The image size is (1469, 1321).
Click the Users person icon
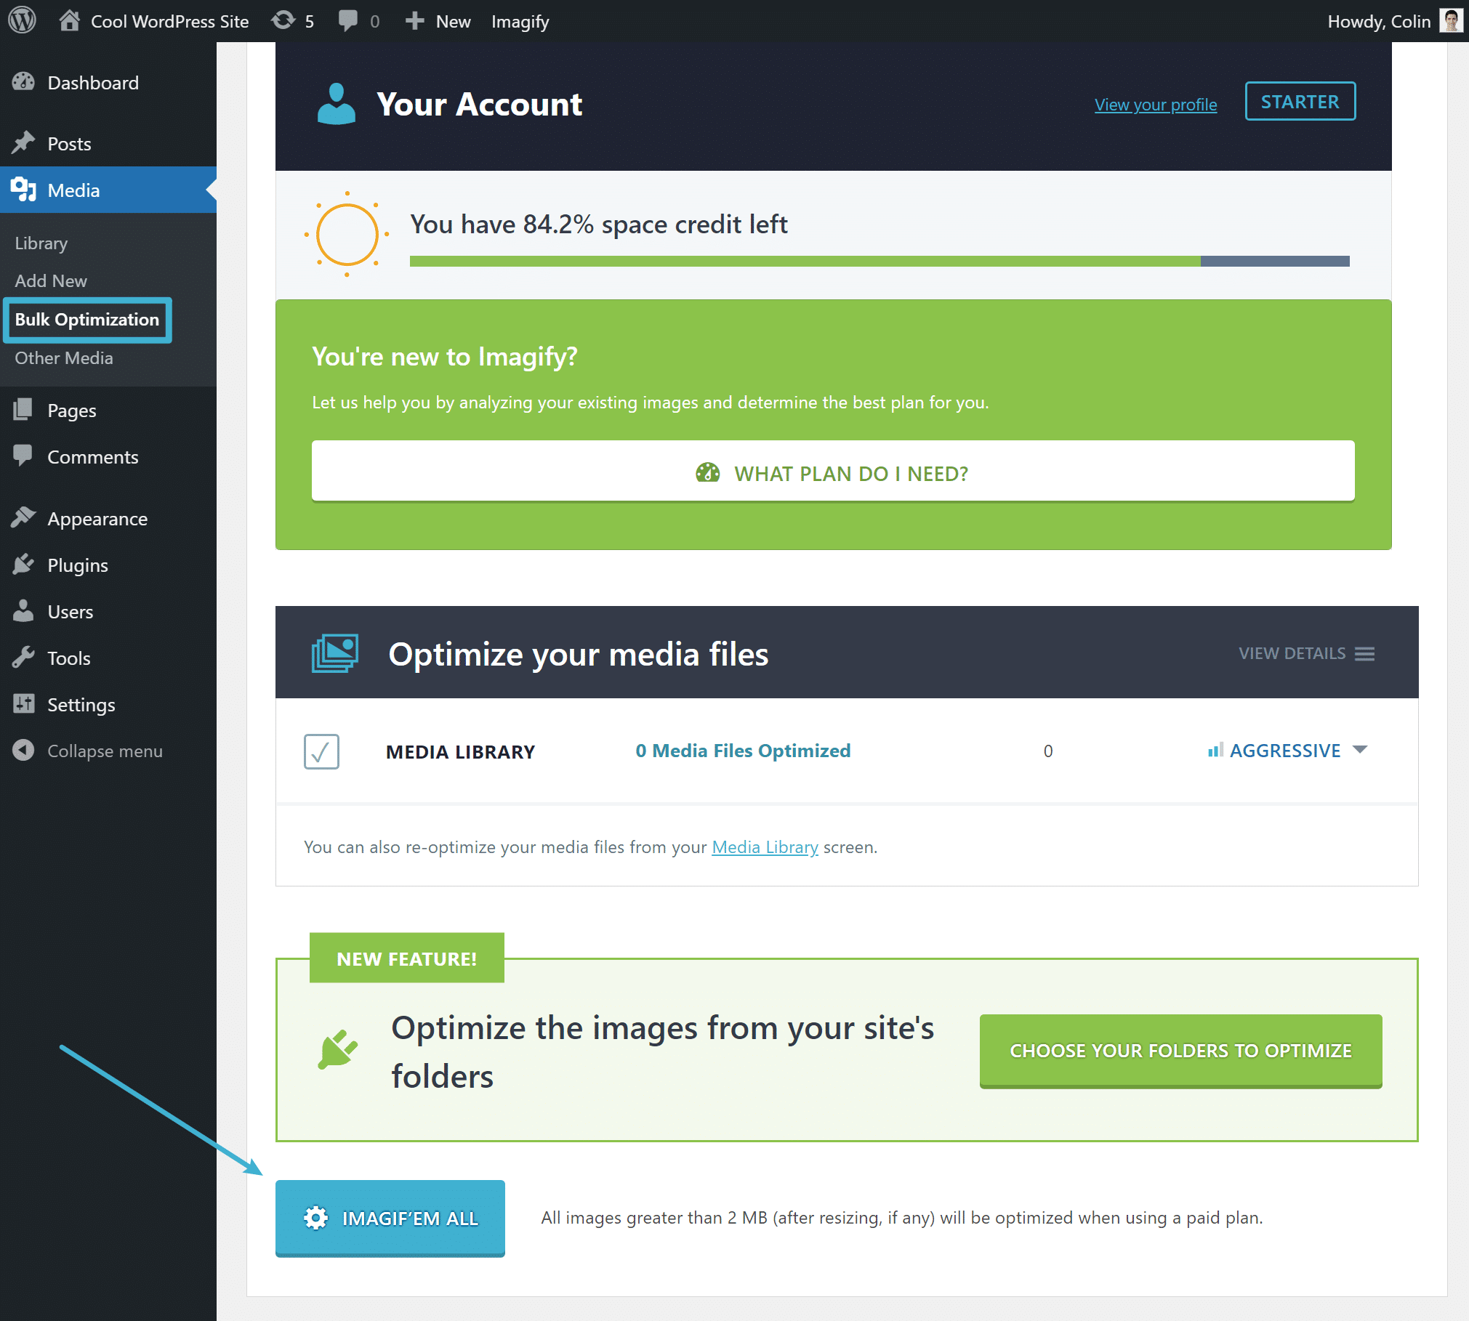pos(23,611)
